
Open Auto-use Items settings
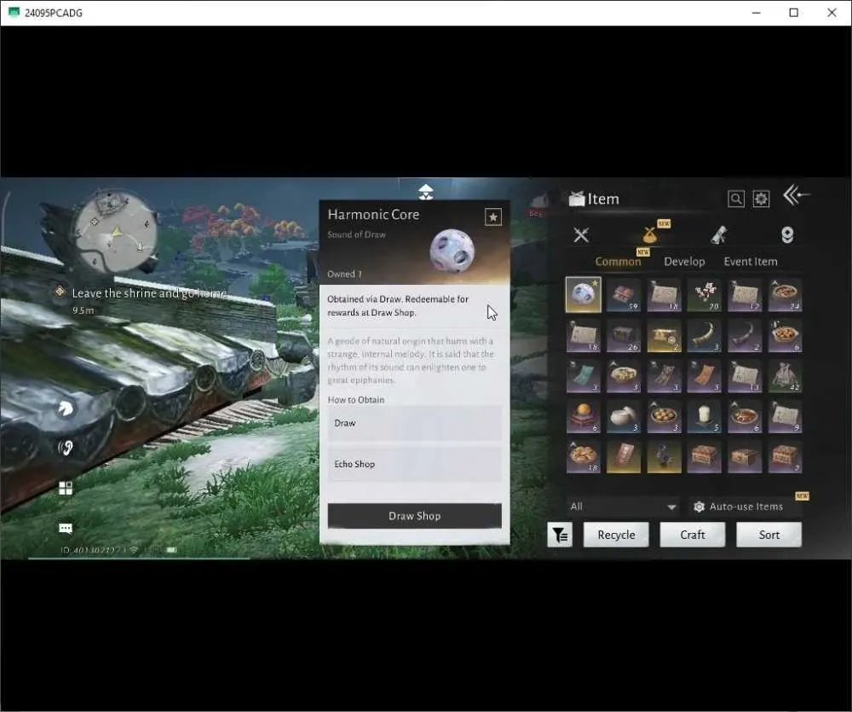739,507
